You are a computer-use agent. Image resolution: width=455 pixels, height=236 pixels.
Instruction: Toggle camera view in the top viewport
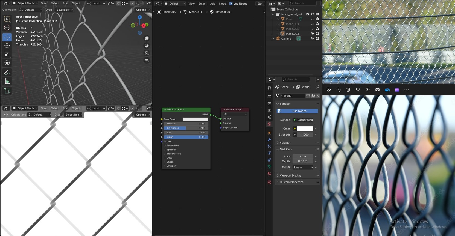147,53
